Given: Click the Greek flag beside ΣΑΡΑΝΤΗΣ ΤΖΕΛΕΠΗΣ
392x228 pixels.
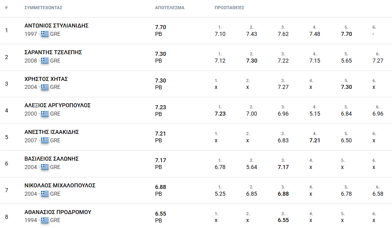Looking at the screenshot, I should [x=45, y=61].
